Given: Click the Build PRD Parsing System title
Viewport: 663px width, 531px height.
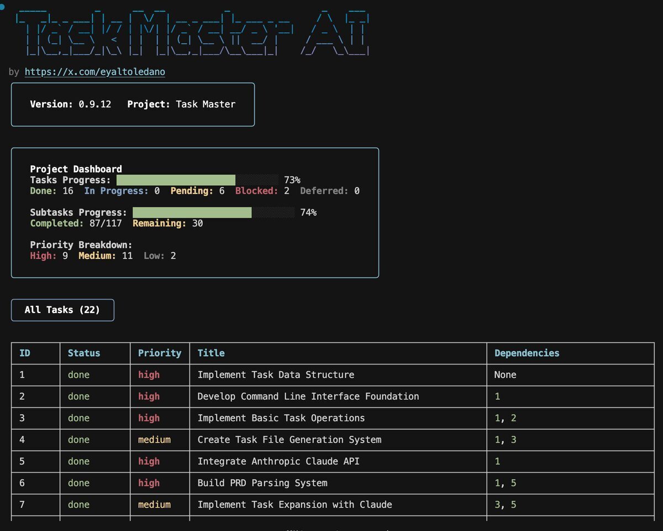Looking at the screenshot, I should point(262,483).
